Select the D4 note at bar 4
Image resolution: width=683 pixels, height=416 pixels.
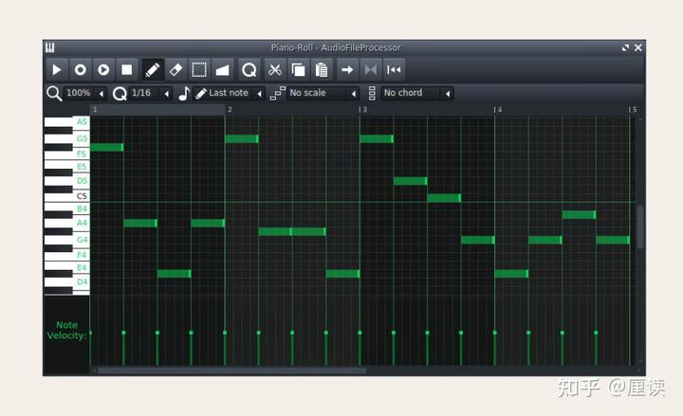[x=511, y=274]
